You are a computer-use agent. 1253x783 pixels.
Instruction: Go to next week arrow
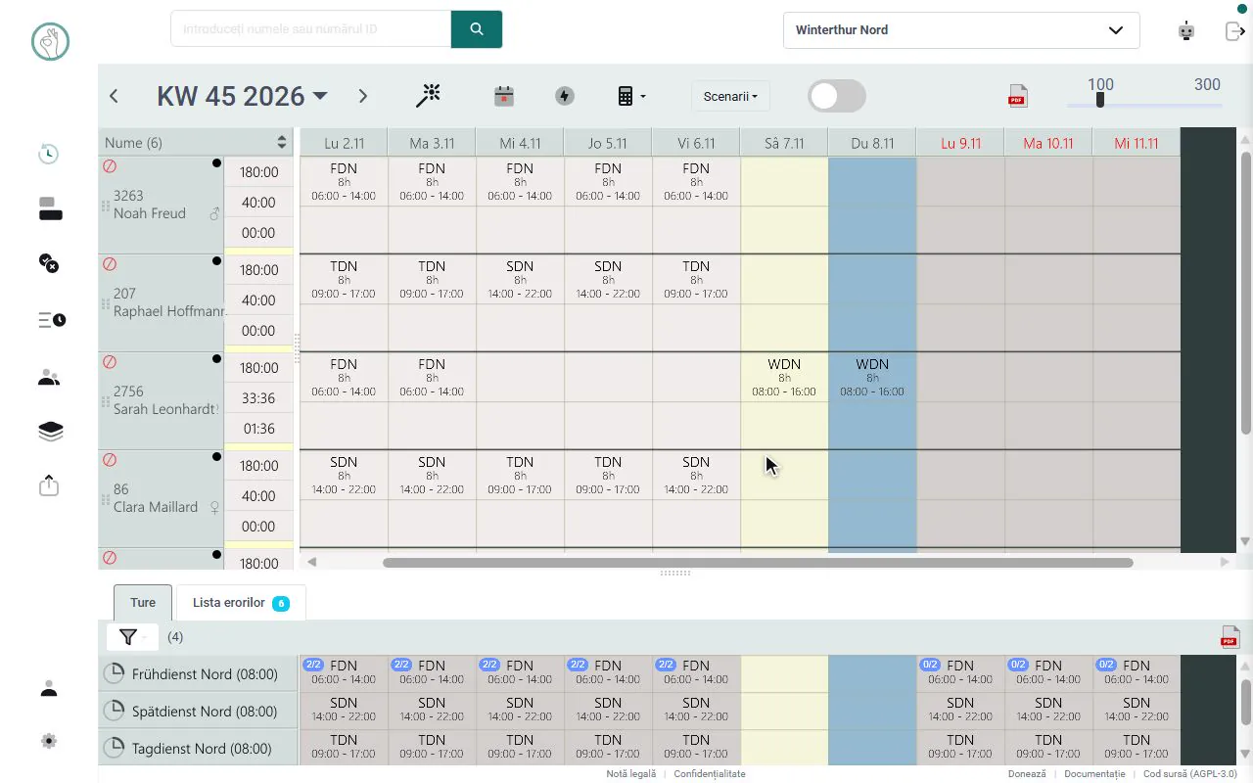point(363,96)
